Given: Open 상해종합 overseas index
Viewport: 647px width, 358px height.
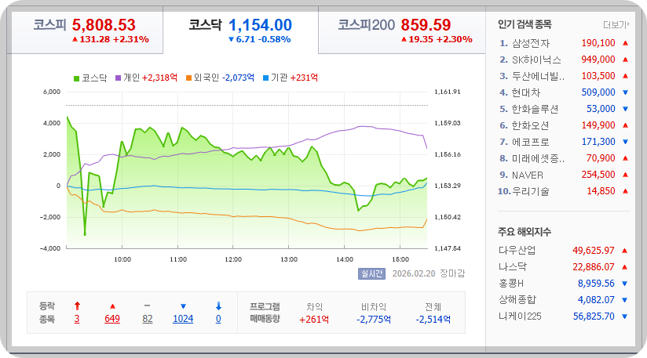Looking at the screenshot, I should click(x=517, y=299).
